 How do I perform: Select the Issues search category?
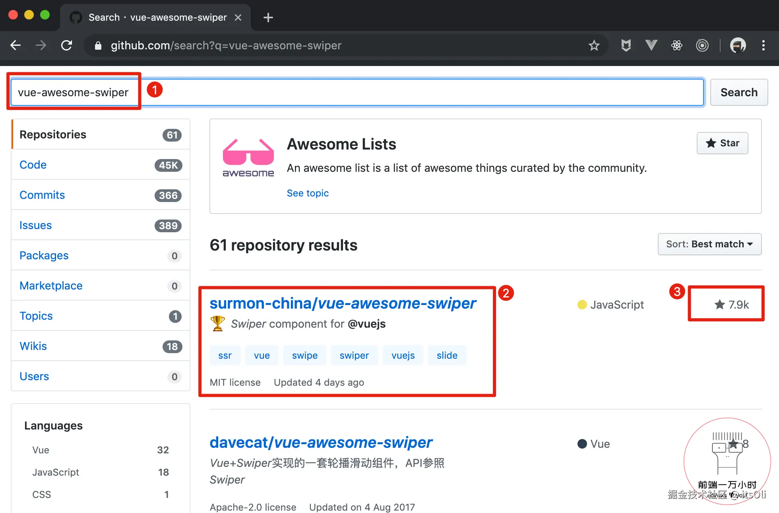point(35,225)
